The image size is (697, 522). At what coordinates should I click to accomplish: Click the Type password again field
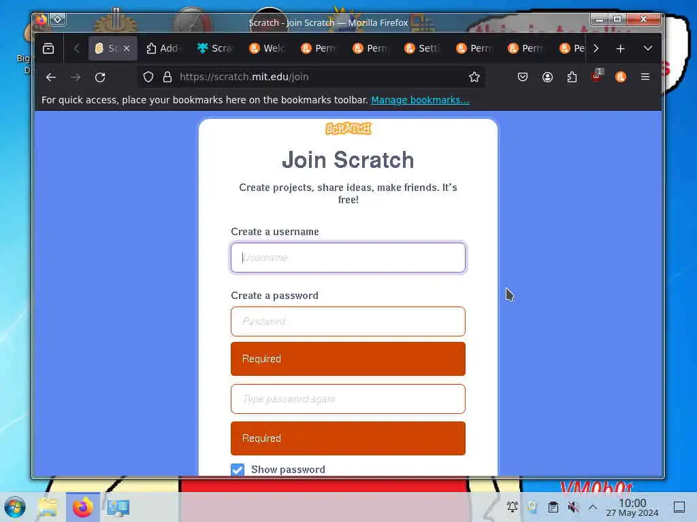coord(348,399)
